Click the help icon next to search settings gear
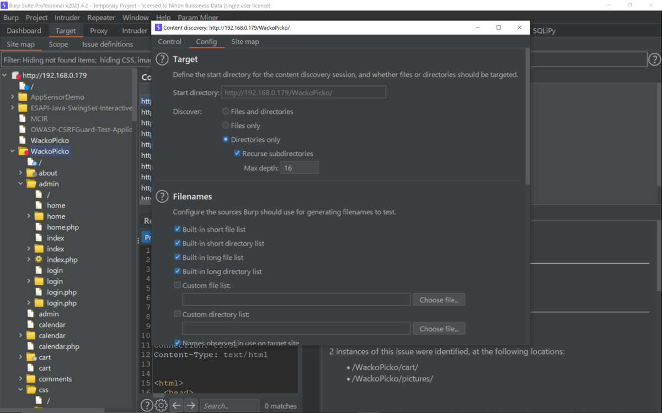 point(147,405)
